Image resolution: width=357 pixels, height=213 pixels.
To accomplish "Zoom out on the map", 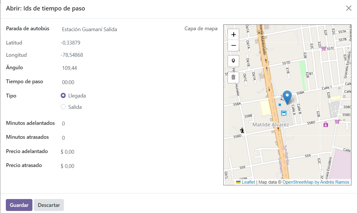I will 233,45.
